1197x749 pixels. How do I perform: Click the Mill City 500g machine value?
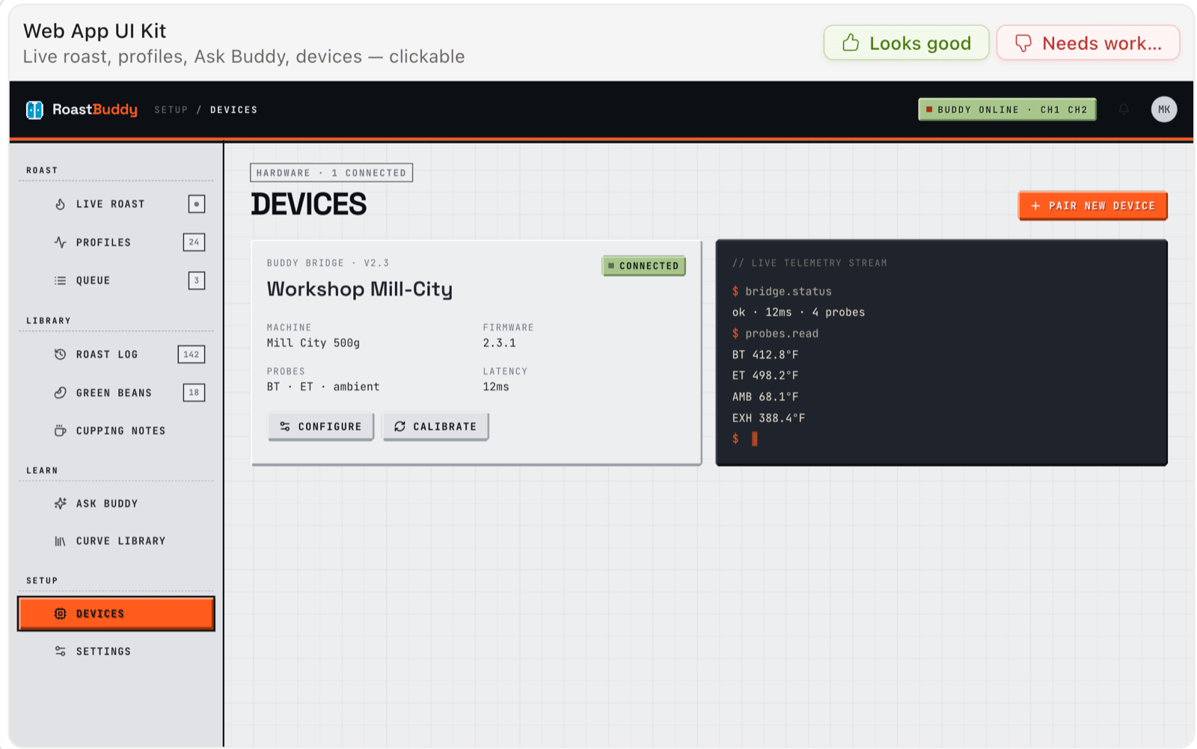pyautogui.click(x=313, y=343)
